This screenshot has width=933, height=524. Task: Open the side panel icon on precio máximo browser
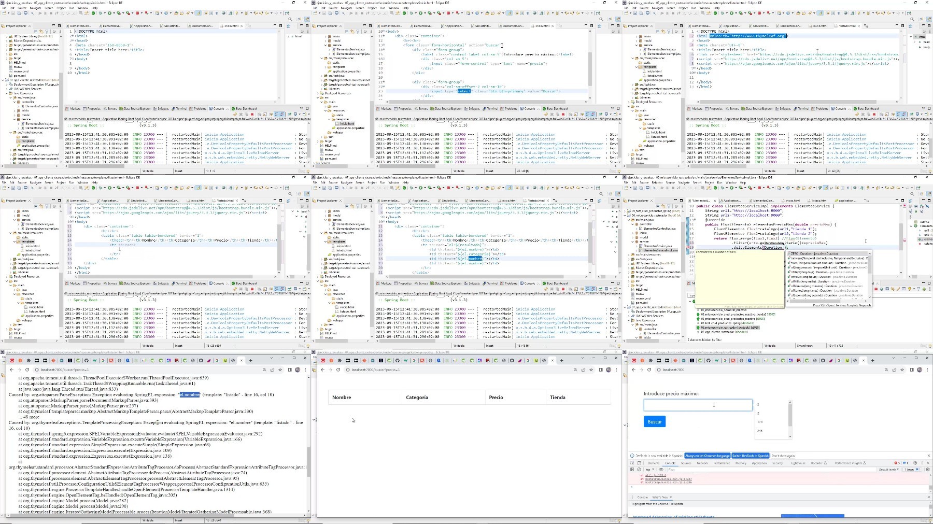coord(912,370)
